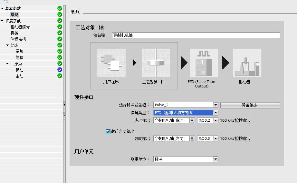Select 急停 in the tree

point(20,57)
